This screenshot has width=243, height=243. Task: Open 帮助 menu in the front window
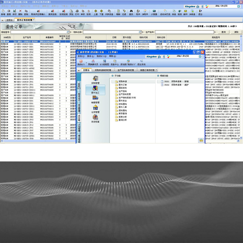[x=113, y=56]
